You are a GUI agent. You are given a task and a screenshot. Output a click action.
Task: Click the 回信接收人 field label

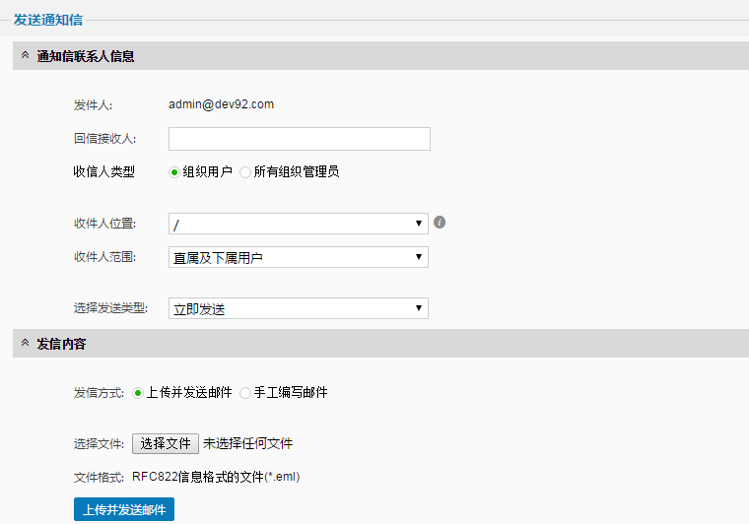click(104, 139)
